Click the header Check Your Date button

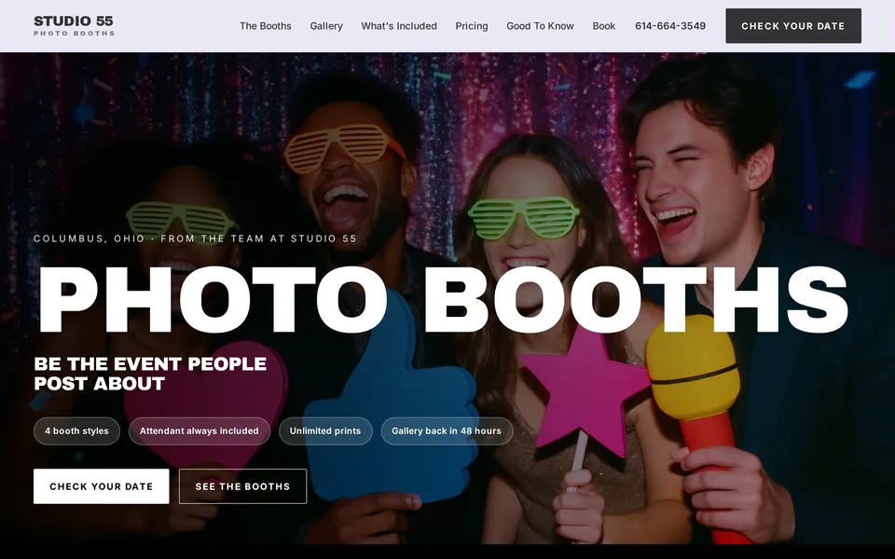[793, 26]
